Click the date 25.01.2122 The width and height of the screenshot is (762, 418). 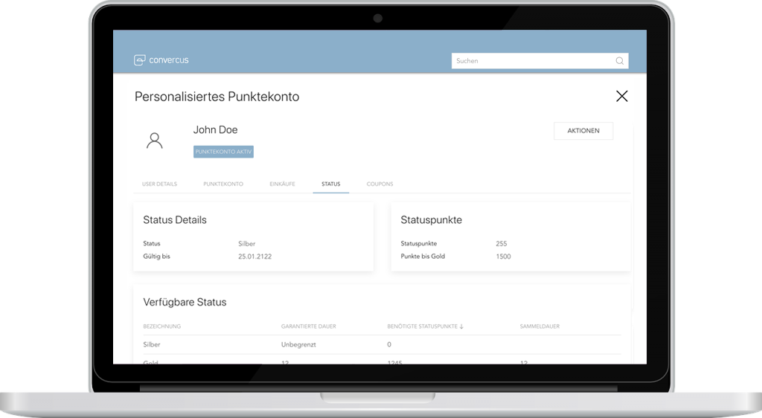coord(254,257)
